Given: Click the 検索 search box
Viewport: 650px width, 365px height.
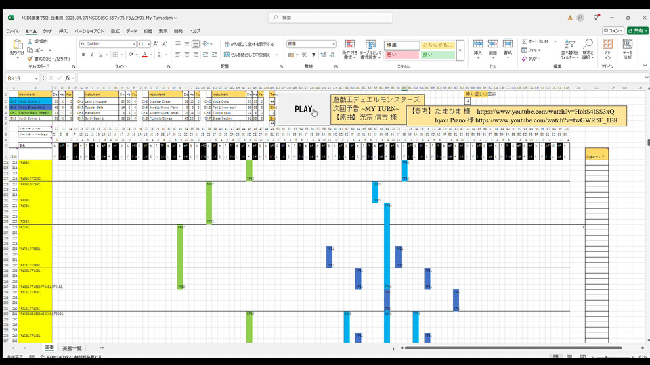Looking at the screenshot, I should tap(330, 18).
